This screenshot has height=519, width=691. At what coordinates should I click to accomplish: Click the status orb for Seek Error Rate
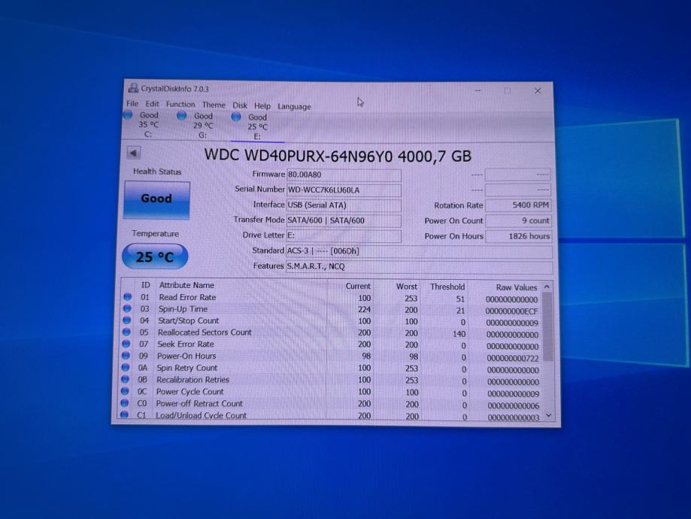pos(126,343)
